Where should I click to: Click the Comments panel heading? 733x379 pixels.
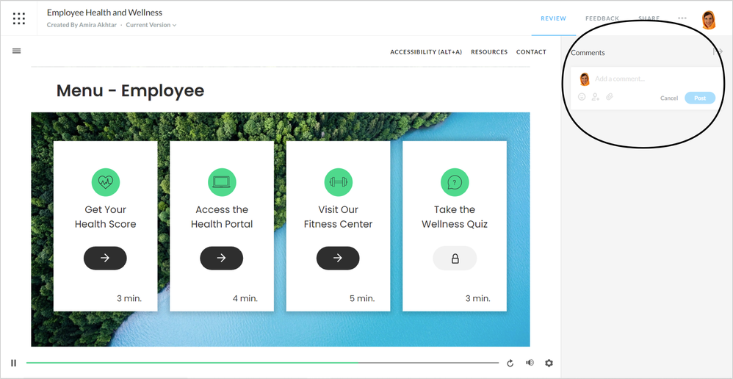588,53
